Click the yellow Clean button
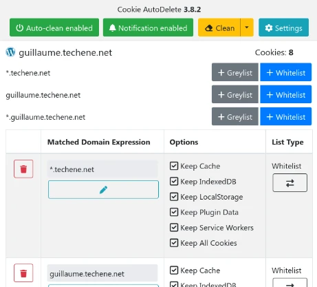The image size is (317, 287). pos(219,28)
